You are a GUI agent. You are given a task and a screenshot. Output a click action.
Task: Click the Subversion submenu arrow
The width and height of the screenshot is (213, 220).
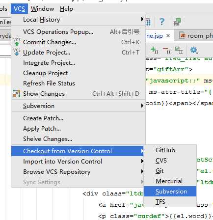pyautogui.click(x=142, y=106)
